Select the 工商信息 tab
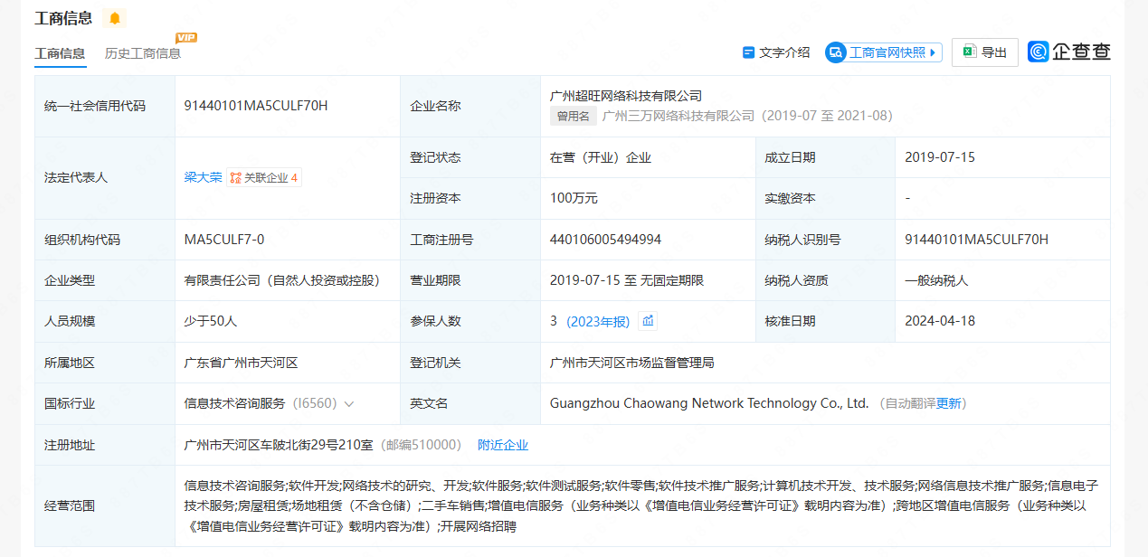 pos(60,53)
